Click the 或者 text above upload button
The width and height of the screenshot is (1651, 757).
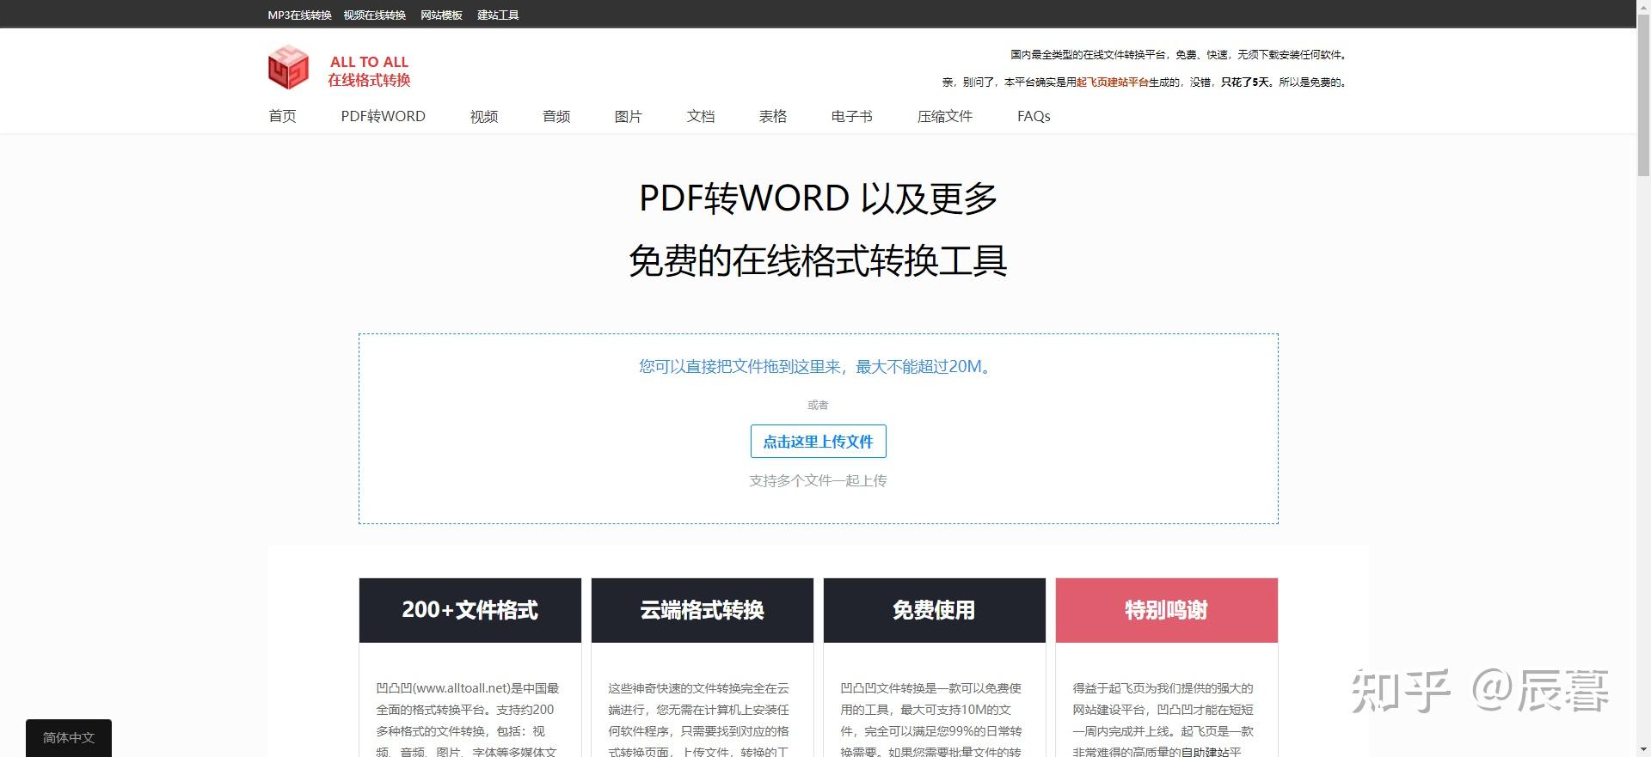tap(818, 405)
